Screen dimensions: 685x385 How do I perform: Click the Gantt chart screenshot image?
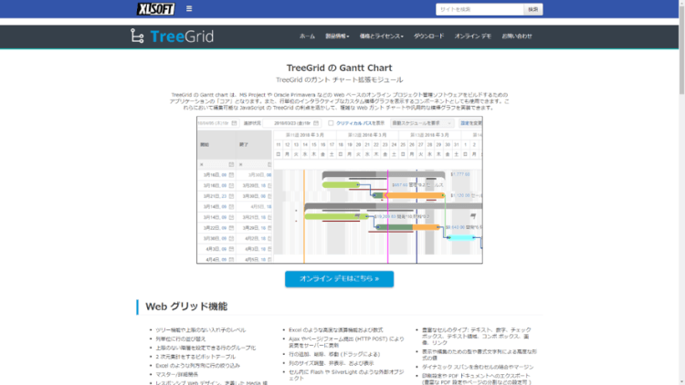point(340,190)
